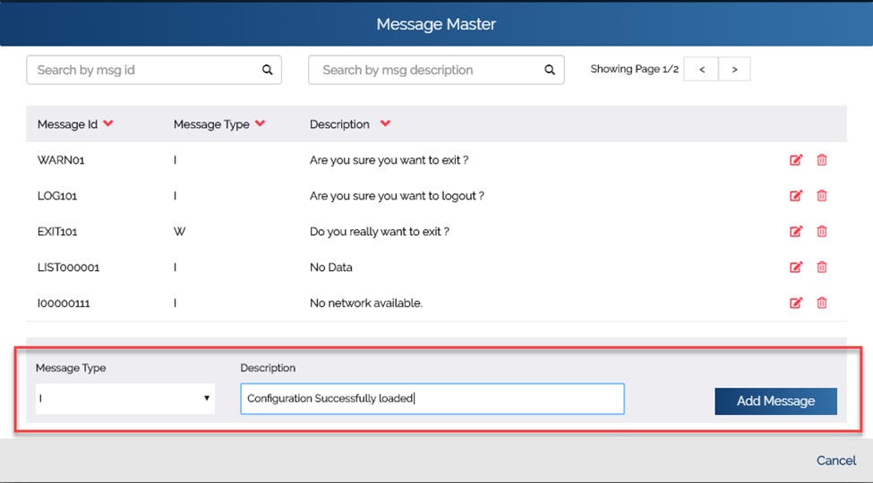Edit the LIST000001 message row

pos(796,267)
